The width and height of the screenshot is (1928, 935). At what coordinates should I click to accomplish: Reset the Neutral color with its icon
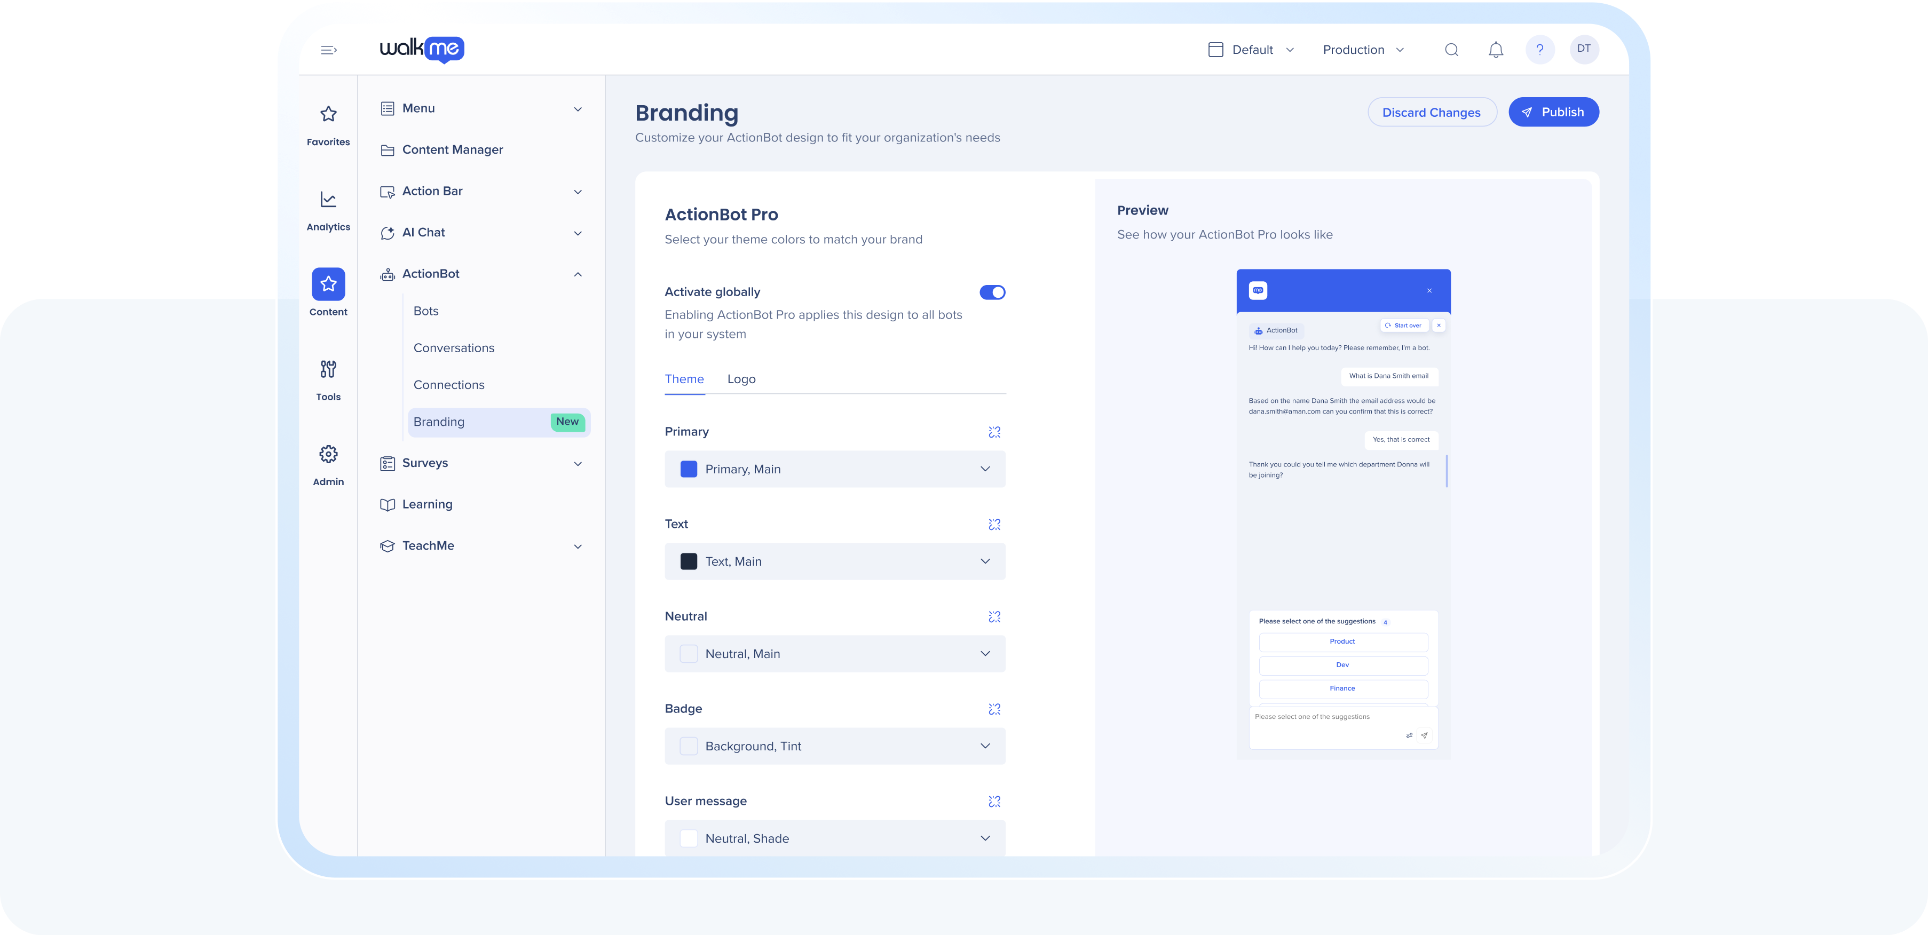[x=994, y=617]
